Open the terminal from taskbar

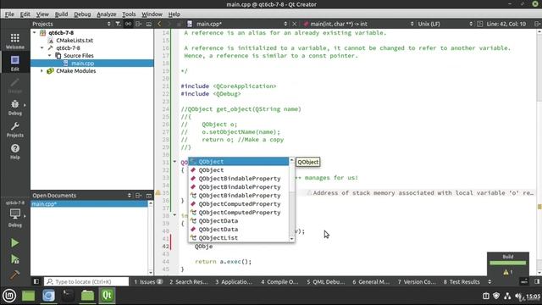[68, 296]
